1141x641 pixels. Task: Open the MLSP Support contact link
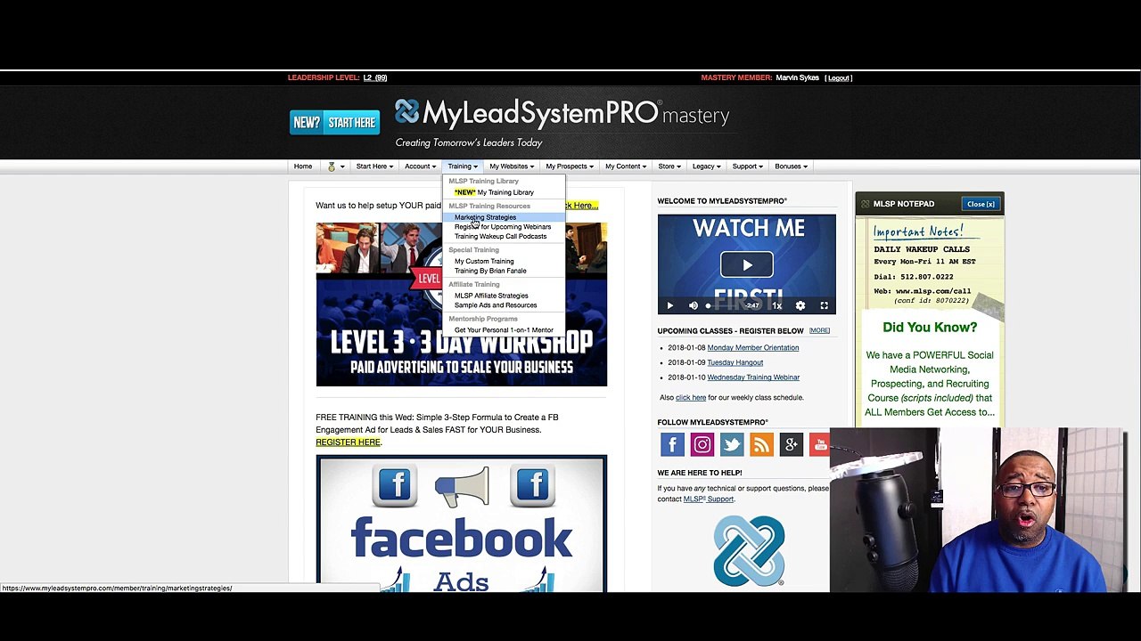709,499
